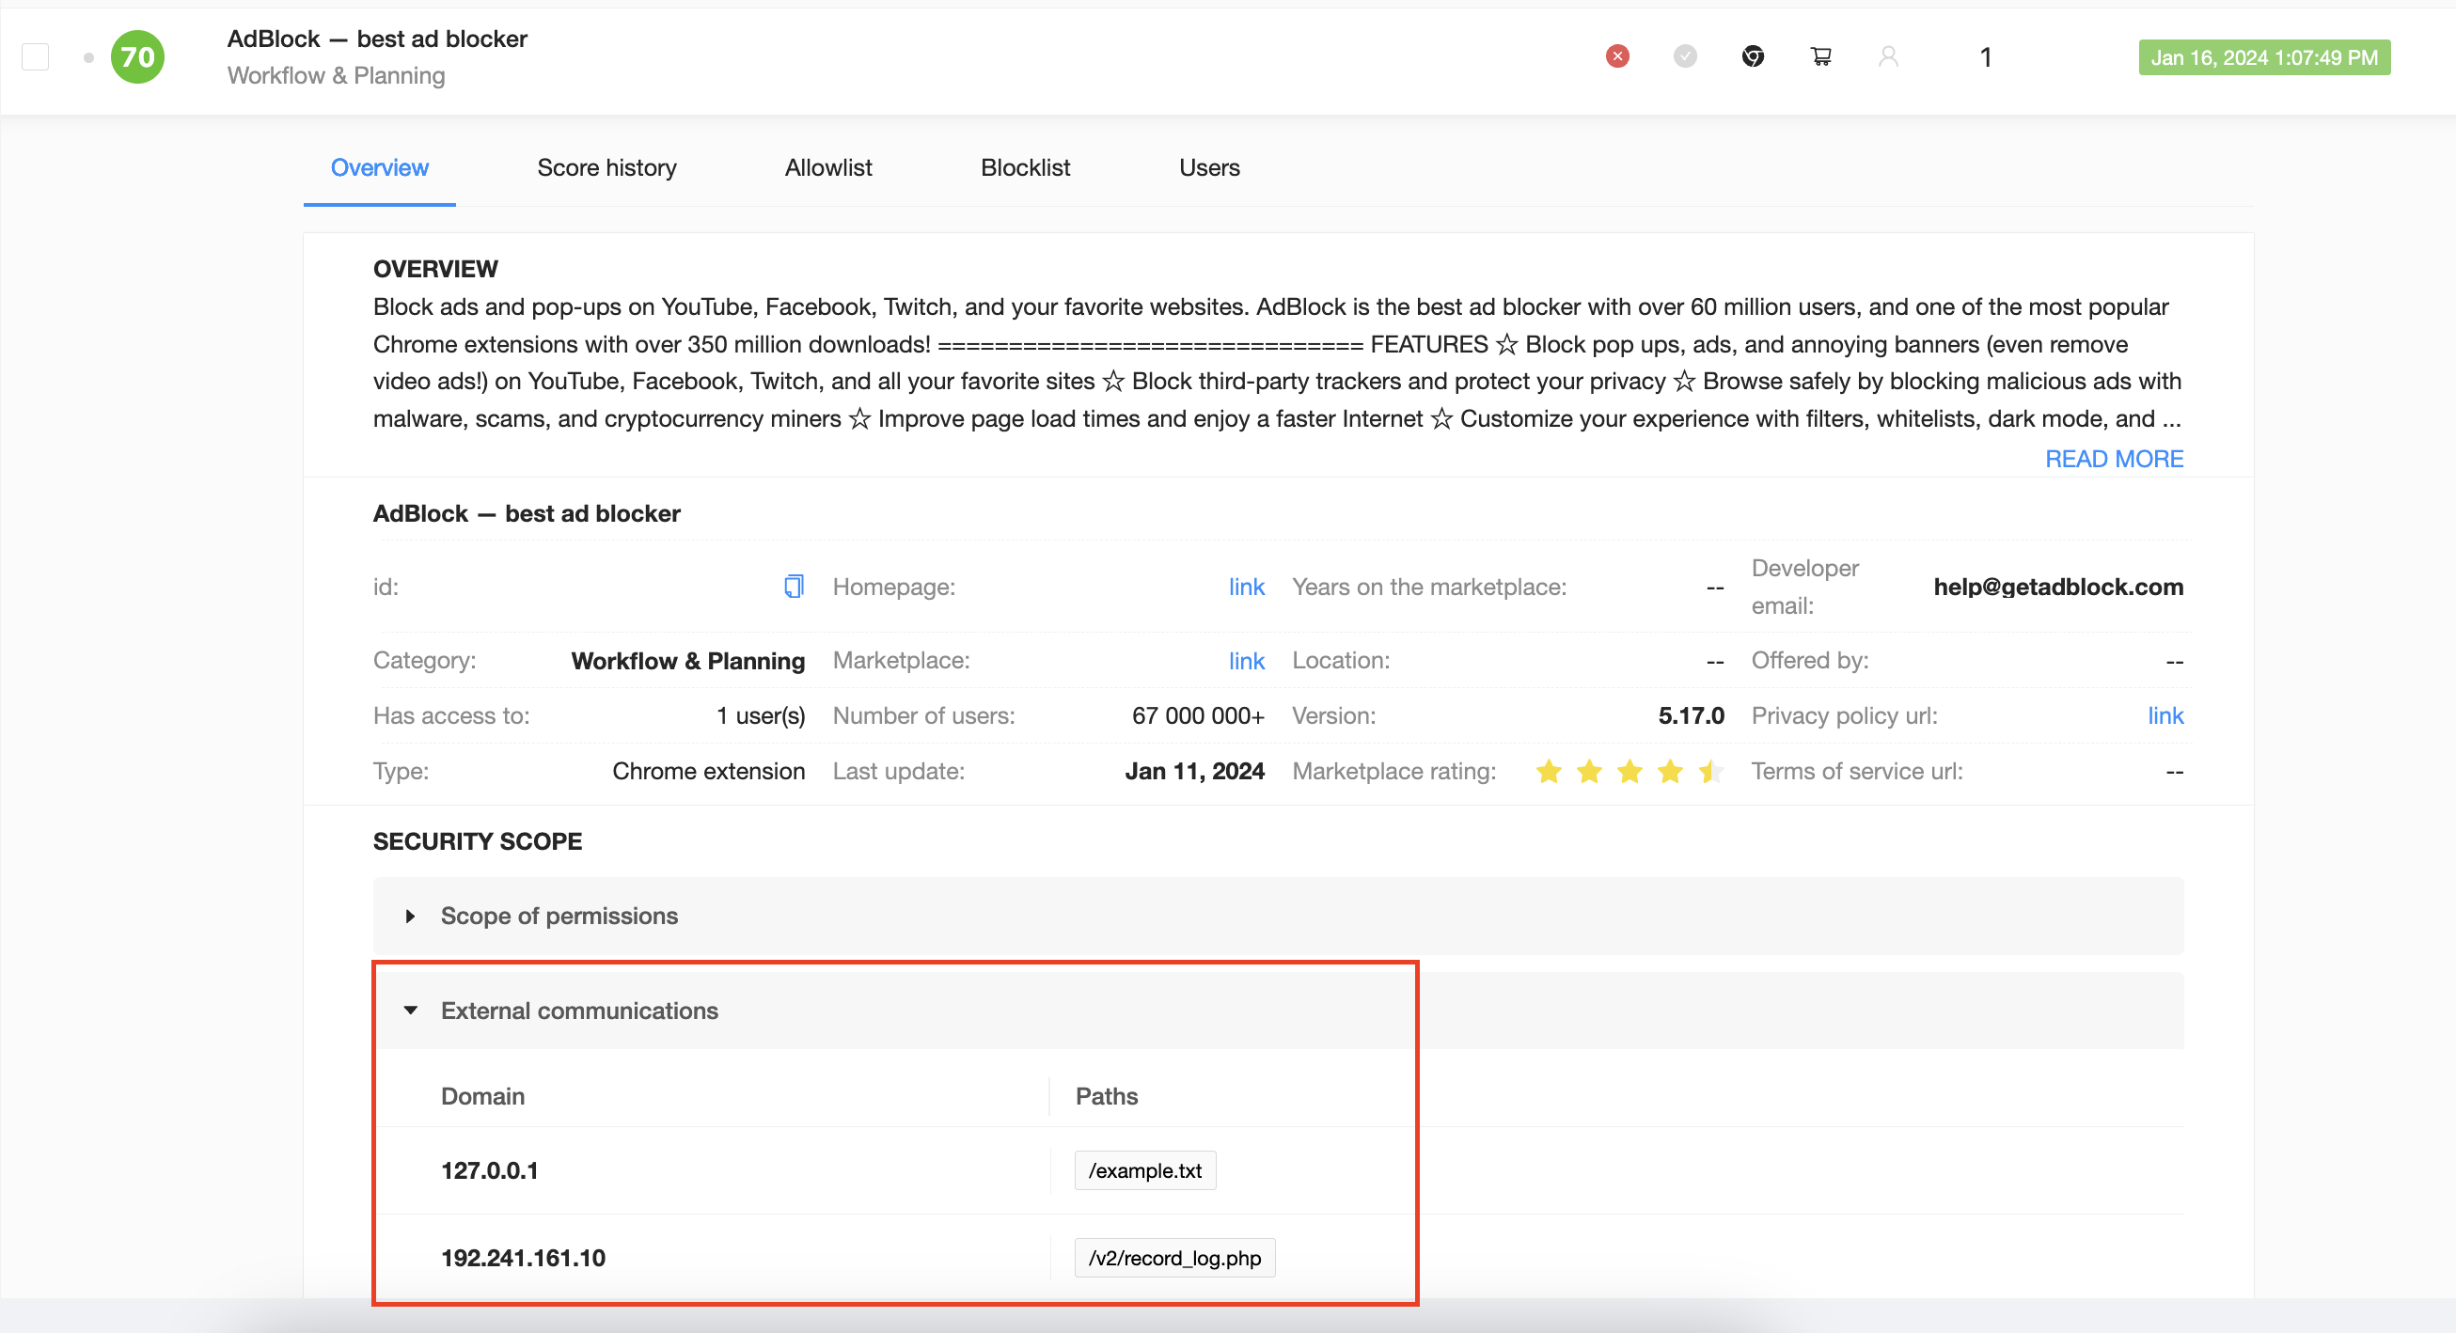Click the red blocked status icon

[1617, 56]
